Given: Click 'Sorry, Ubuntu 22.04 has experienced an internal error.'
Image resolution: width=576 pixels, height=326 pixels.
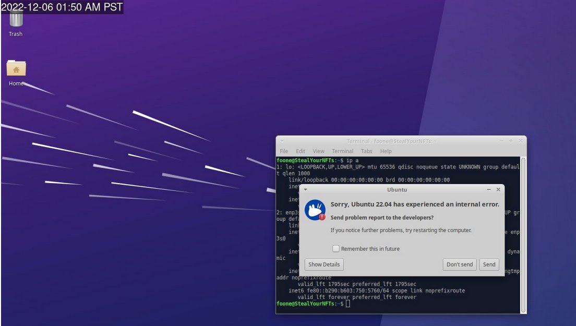Looking at the screenshot, I should point(415,204).
